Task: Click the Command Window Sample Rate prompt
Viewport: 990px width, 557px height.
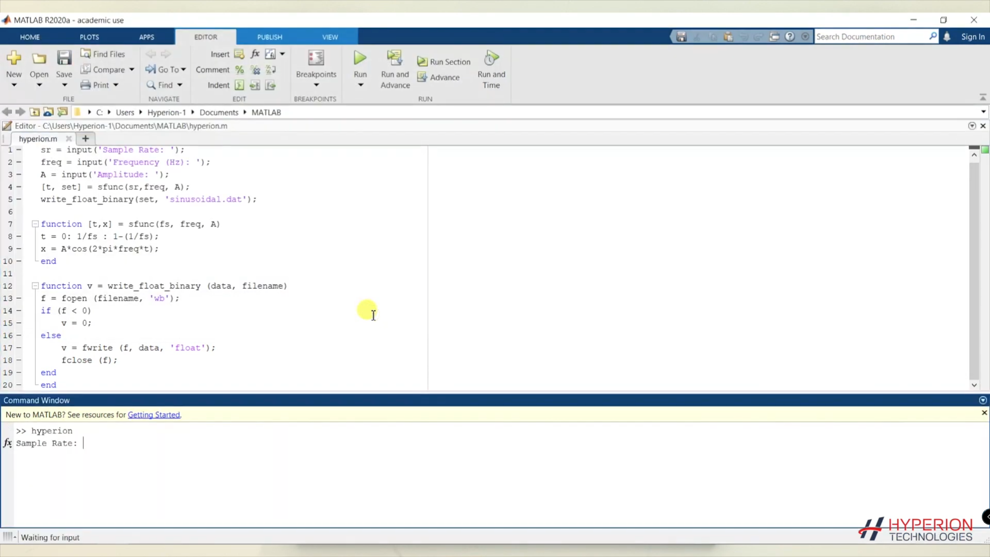Action: [x=47, y=443]
